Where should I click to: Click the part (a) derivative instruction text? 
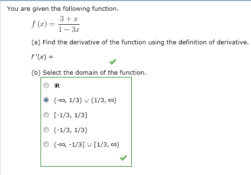tap(140, 42)
